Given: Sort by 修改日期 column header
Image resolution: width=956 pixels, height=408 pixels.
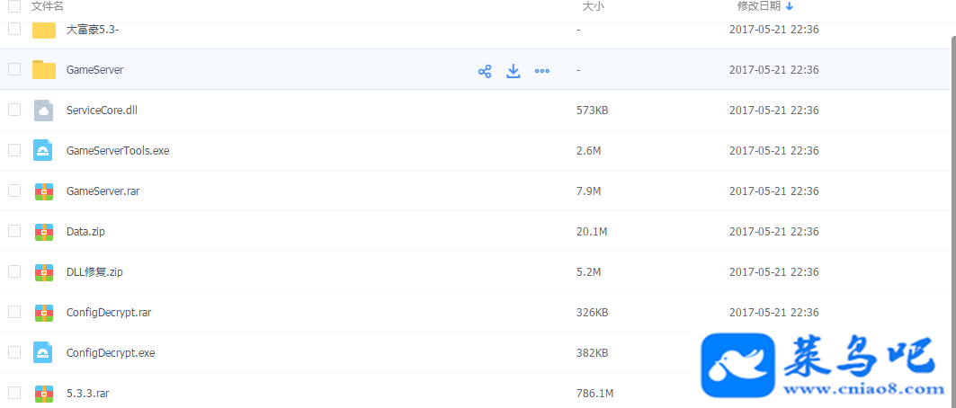Looking at the screenshot, I should click(x=758, y=6).
